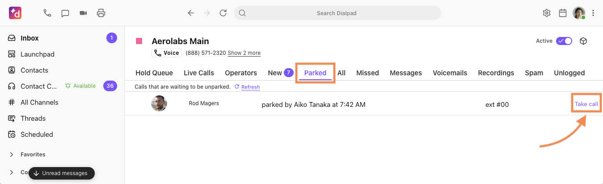Reload the page with refresh arrow icon
This screenshot has width=603, height=184.
[x=223, y=13]
